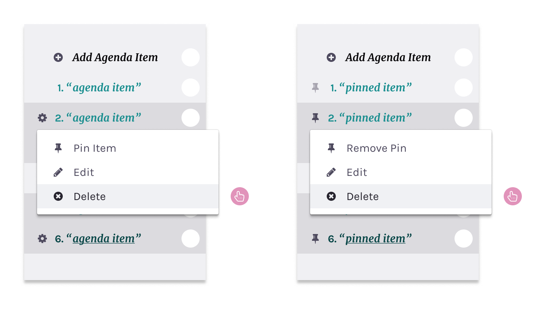Toggle circle for pinned item 2
Screen dimensions: 540x311
click(x=464, y=118)
